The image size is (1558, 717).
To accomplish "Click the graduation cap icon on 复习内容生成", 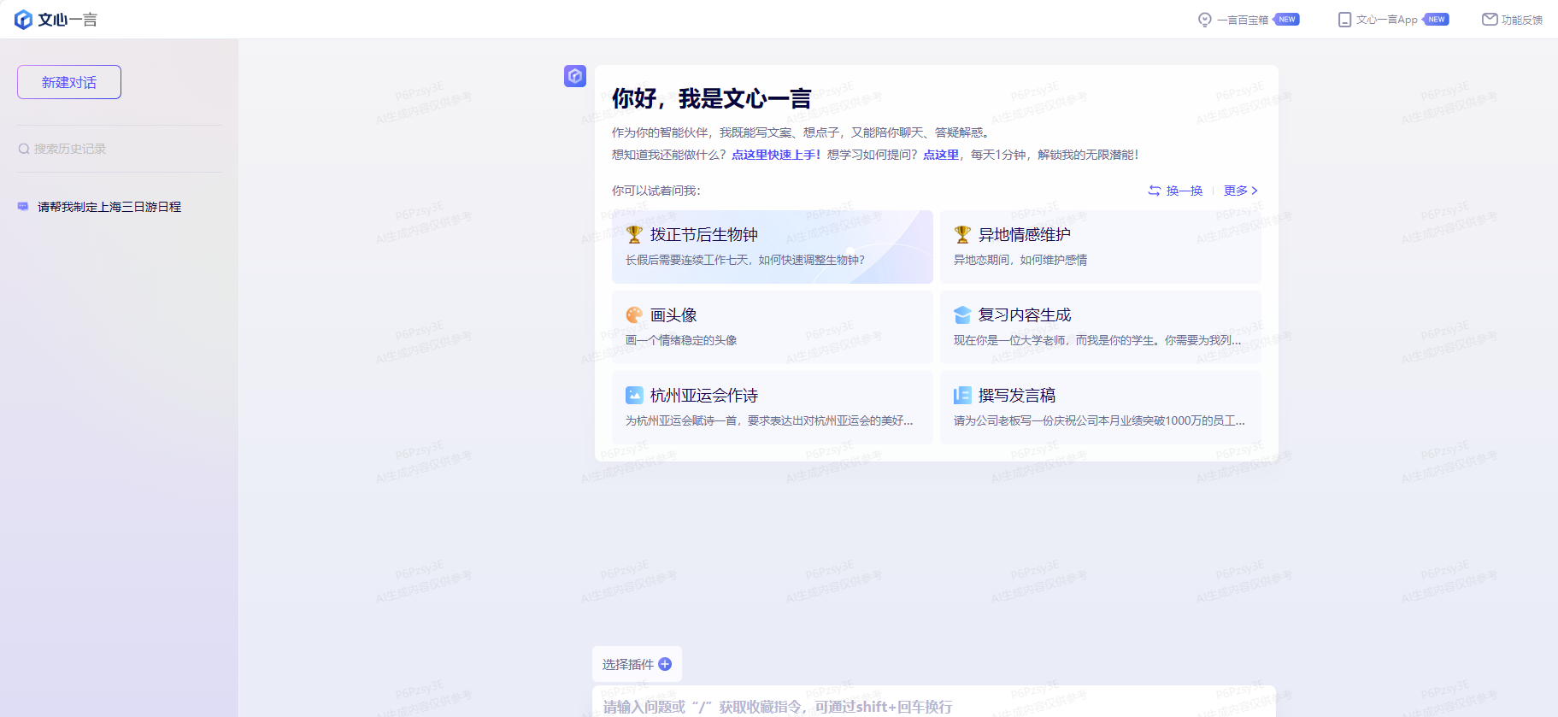I will pos(962,314).
